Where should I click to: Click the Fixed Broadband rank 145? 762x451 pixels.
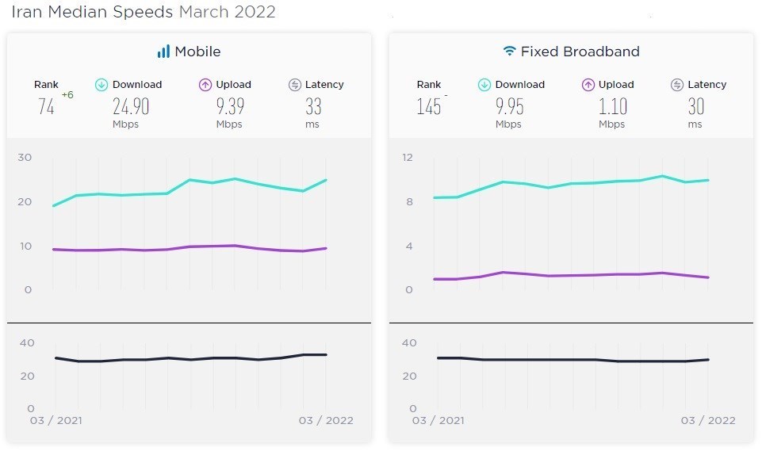click(x=429, y=107)
